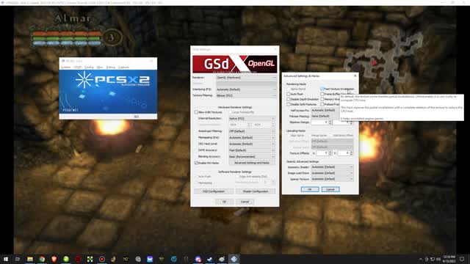Open DATE Accuracy dropdown
Image resolution: width=470 pixels, height=264 pixels.
(x=252, y=150)
